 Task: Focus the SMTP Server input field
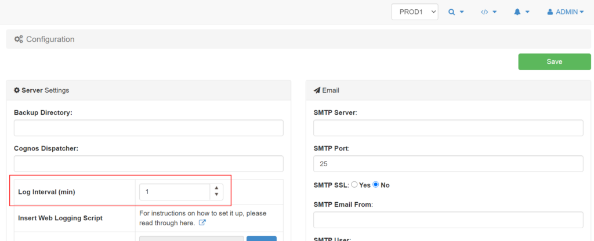coord(448,128)
